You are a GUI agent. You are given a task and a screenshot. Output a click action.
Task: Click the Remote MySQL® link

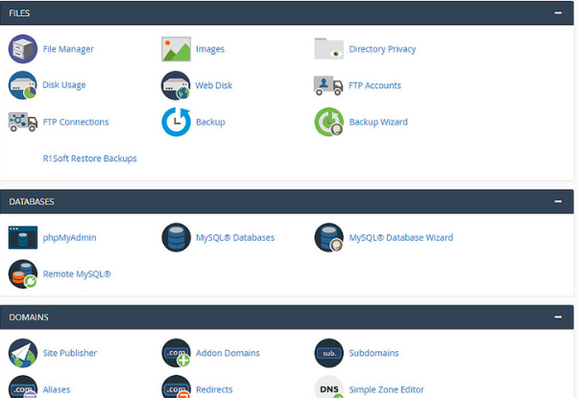pyautogui.click(x=77, y=274)
